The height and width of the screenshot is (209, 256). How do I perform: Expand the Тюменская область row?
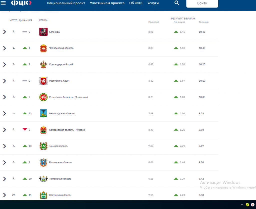[x=4, y=179]
